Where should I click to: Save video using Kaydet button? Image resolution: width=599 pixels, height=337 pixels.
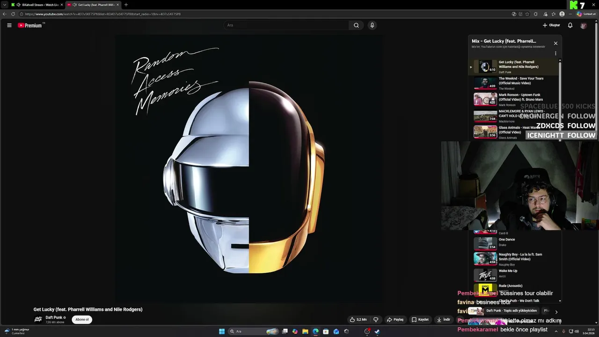[x=420, y=320]
